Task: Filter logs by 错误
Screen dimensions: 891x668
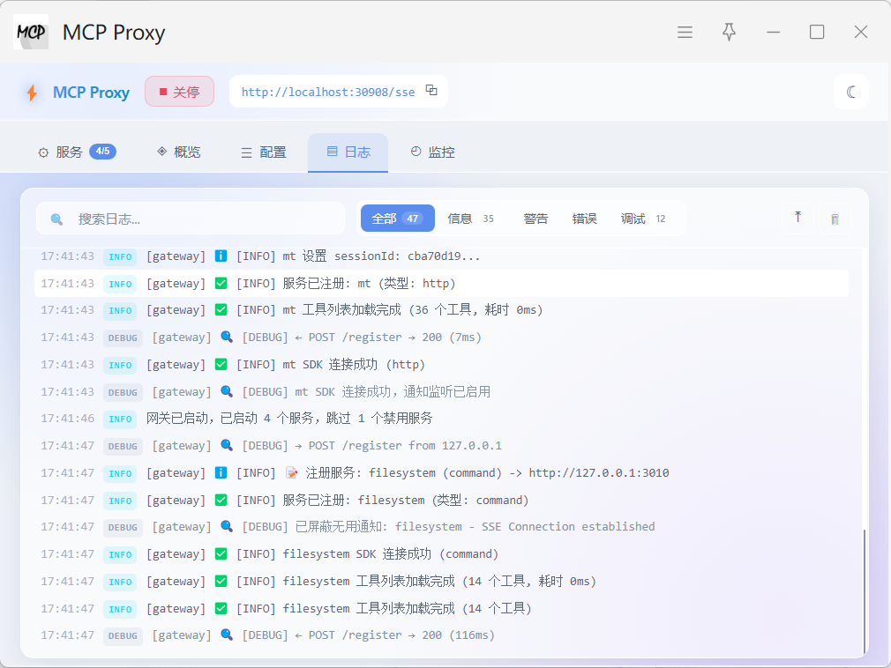Action: click(x=584, y=219)
